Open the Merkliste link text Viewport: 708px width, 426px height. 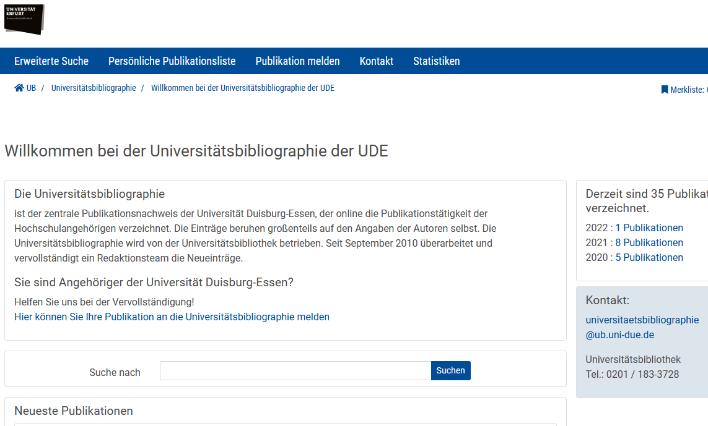click(x=688, y=90)
